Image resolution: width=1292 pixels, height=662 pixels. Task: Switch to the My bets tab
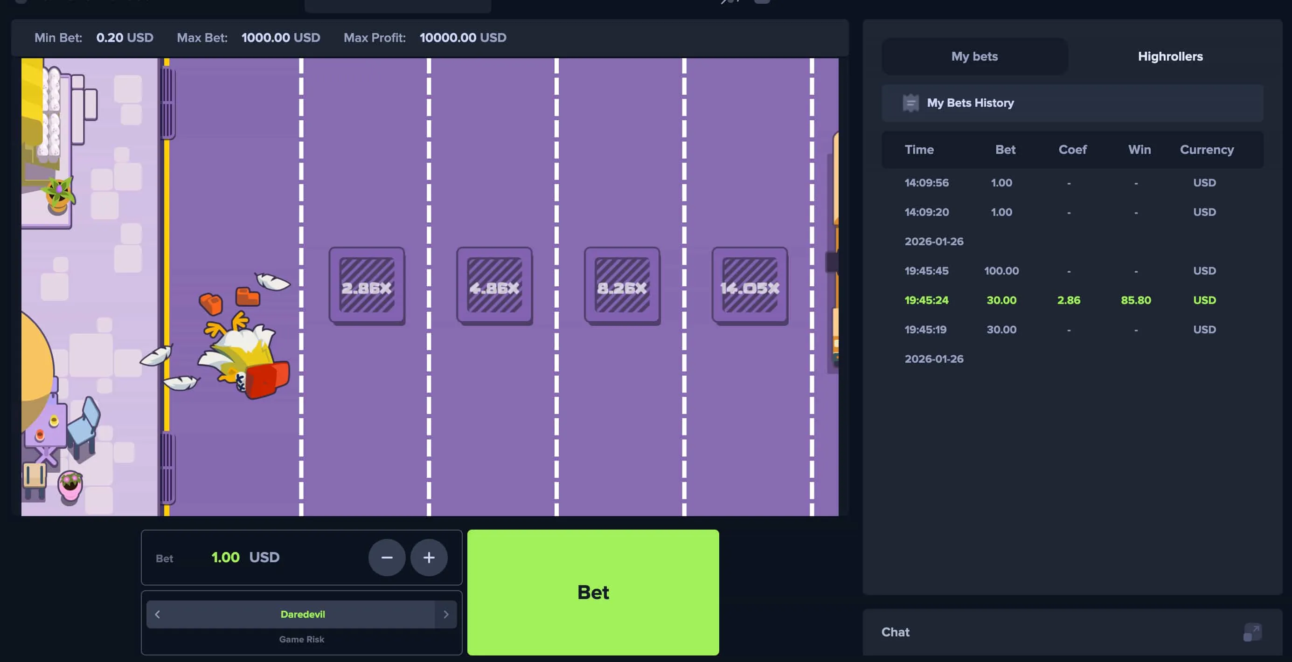click(x=974, y=56)
